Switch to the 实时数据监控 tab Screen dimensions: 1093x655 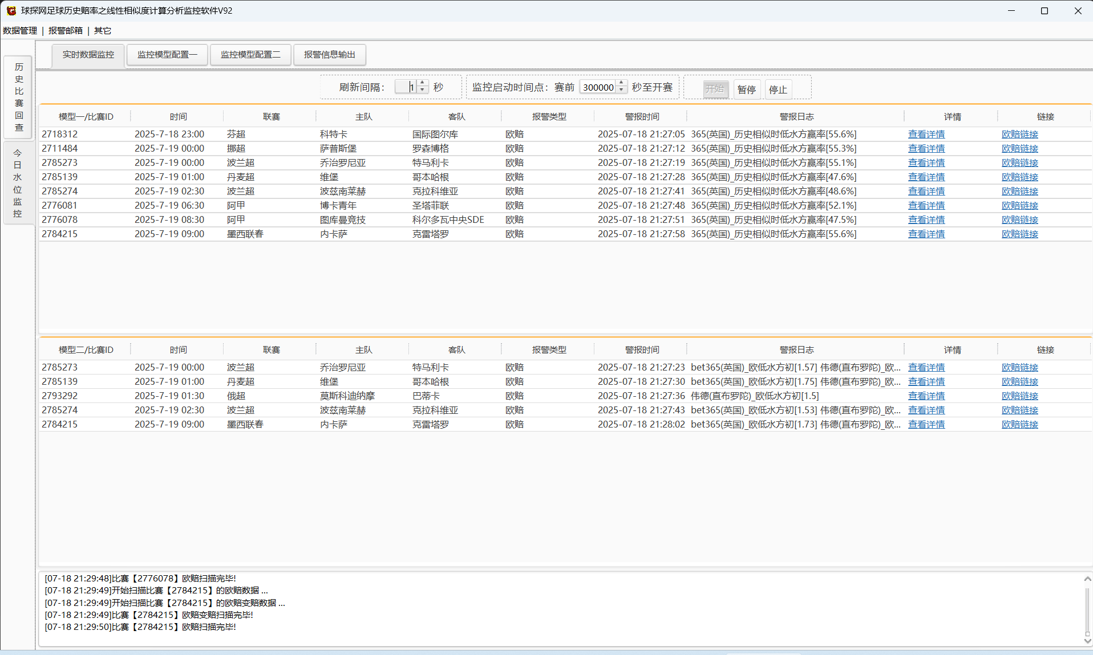pos(88,55)
